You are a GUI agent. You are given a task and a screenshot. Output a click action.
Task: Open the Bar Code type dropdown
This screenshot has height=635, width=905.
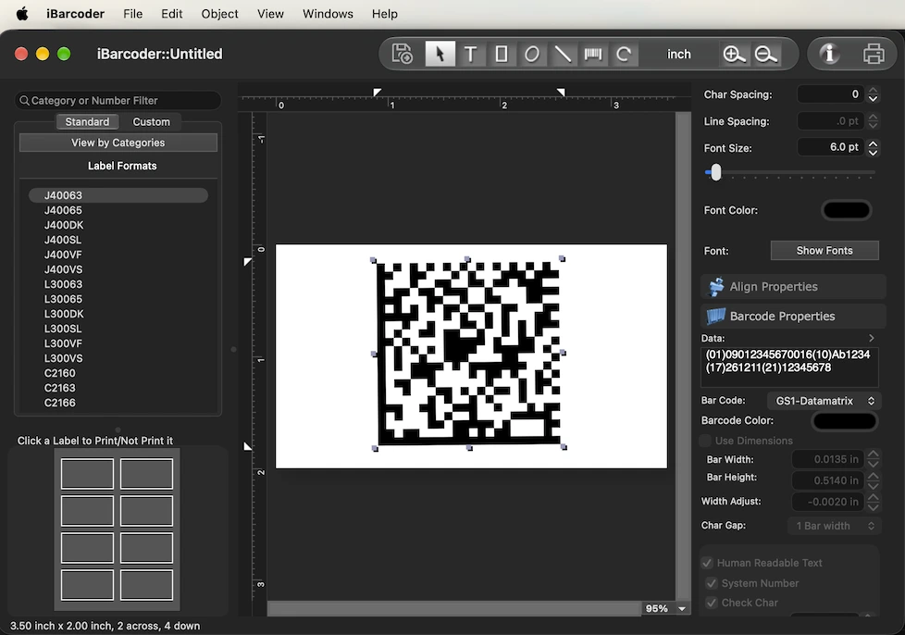pos(824,401)
